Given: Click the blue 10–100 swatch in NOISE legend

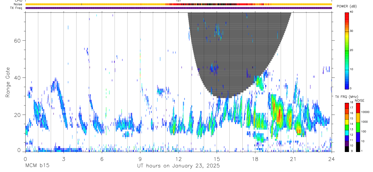Looking at the screenshot, I should pos(358,137).
